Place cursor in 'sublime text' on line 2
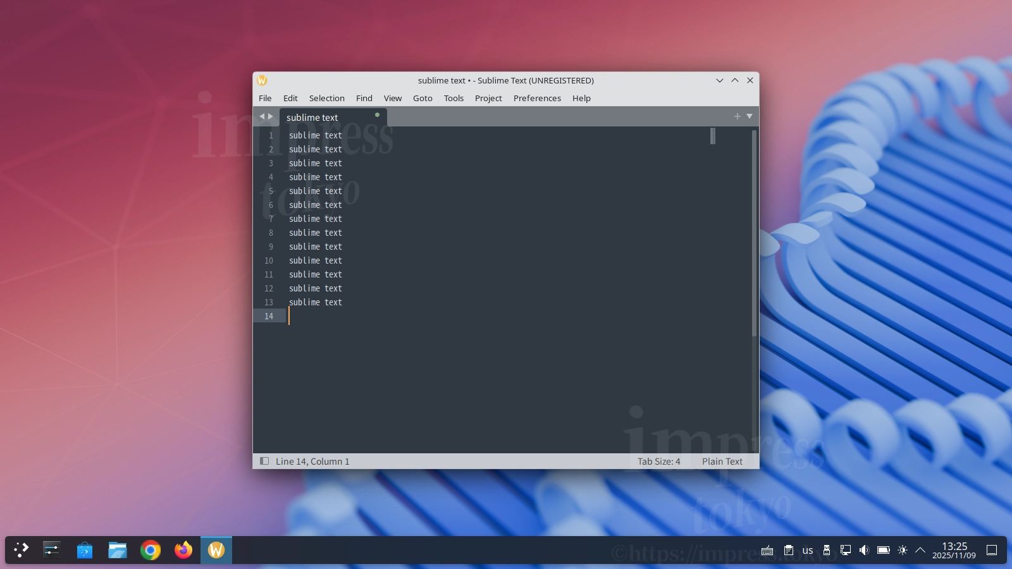Viewport: 1012px width, 569px height. click(x=316, y=149)
